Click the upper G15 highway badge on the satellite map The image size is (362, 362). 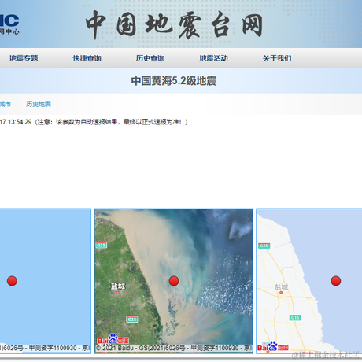click(x=102, y=245)
